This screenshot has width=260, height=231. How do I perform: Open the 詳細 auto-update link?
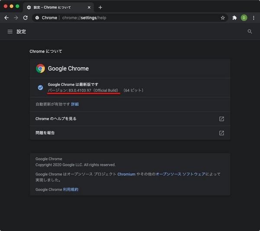(75, 104)
